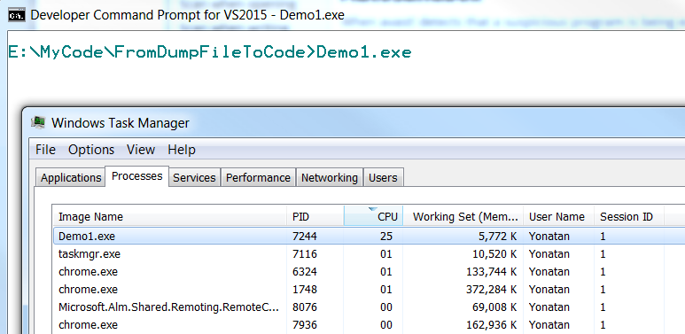The image size is (685, 334).
Task: Click the Demo1.exe command line in prompt
Action: pos(210,52)
